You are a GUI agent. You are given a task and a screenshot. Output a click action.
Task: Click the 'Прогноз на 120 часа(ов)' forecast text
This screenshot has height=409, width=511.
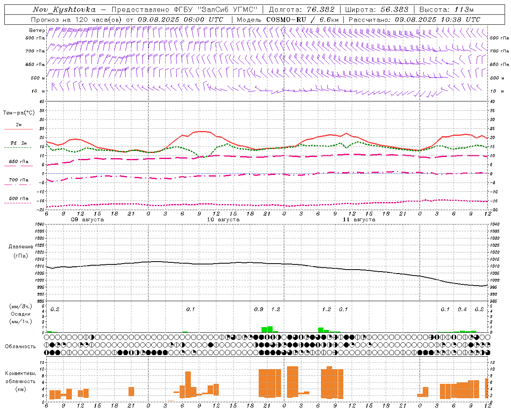point(77,20)
